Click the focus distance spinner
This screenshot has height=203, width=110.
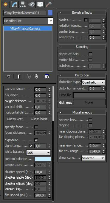(49, 133)
